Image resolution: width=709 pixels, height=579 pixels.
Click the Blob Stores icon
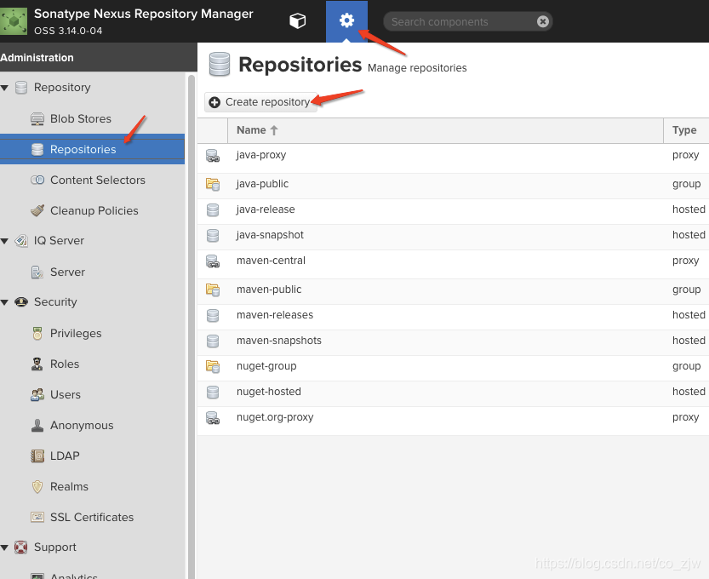37,119
